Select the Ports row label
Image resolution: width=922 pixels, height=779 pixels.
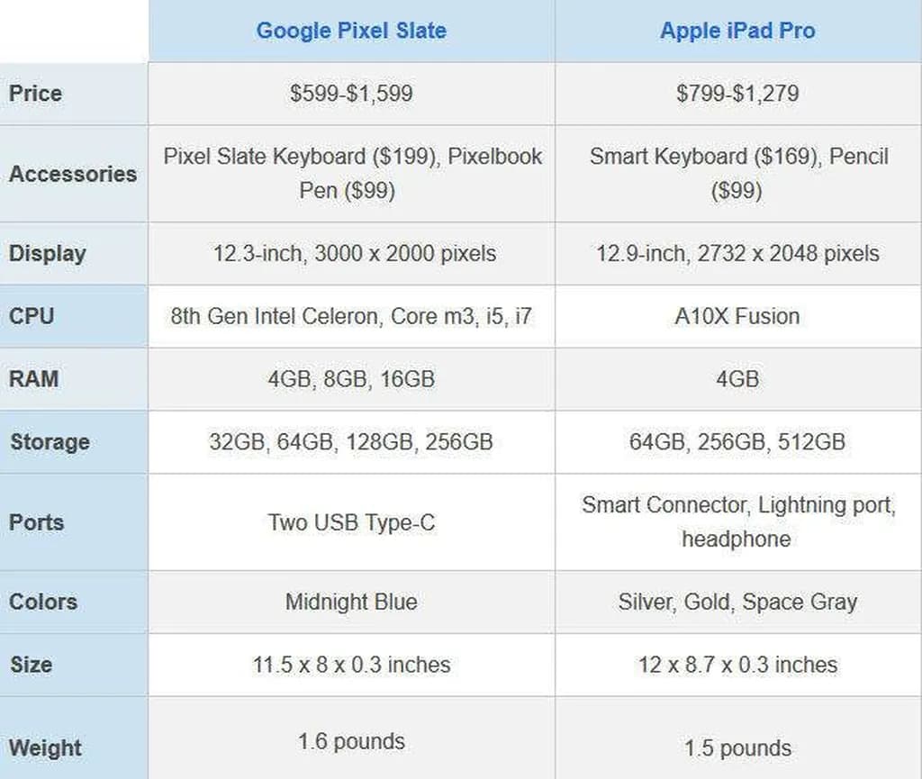(x=37, y=522)
